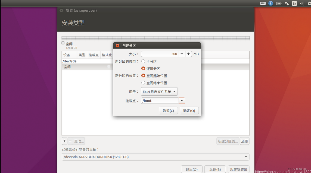Click the disk partition usage bar
Viewport: 311px width, 173px height.
click(155, 38)
